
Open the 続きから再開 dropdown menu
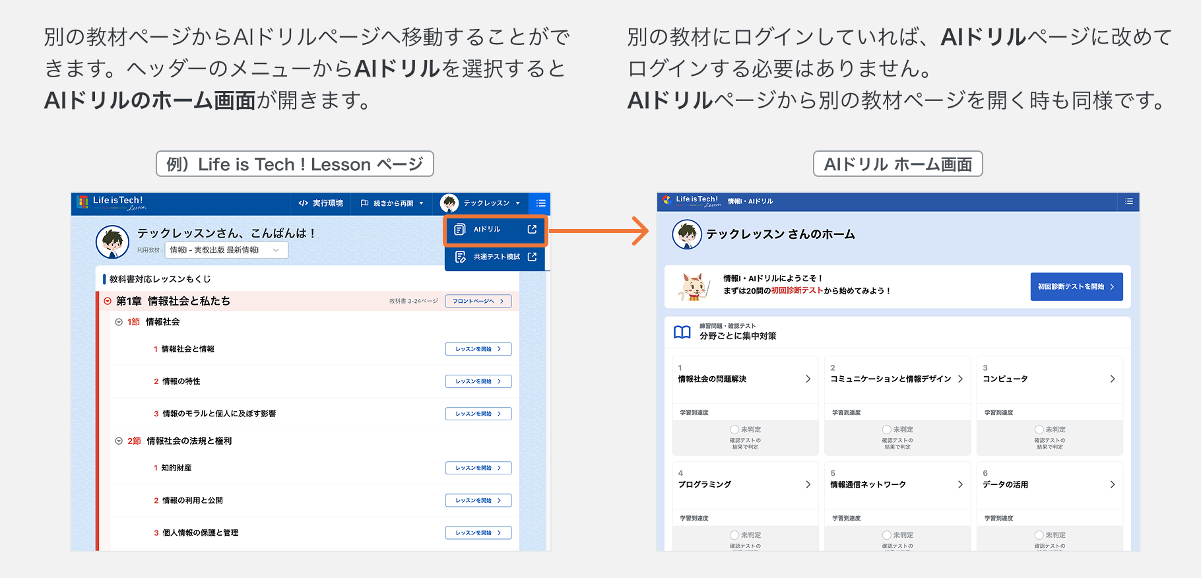pyautogui.click(x=392, y=203)
